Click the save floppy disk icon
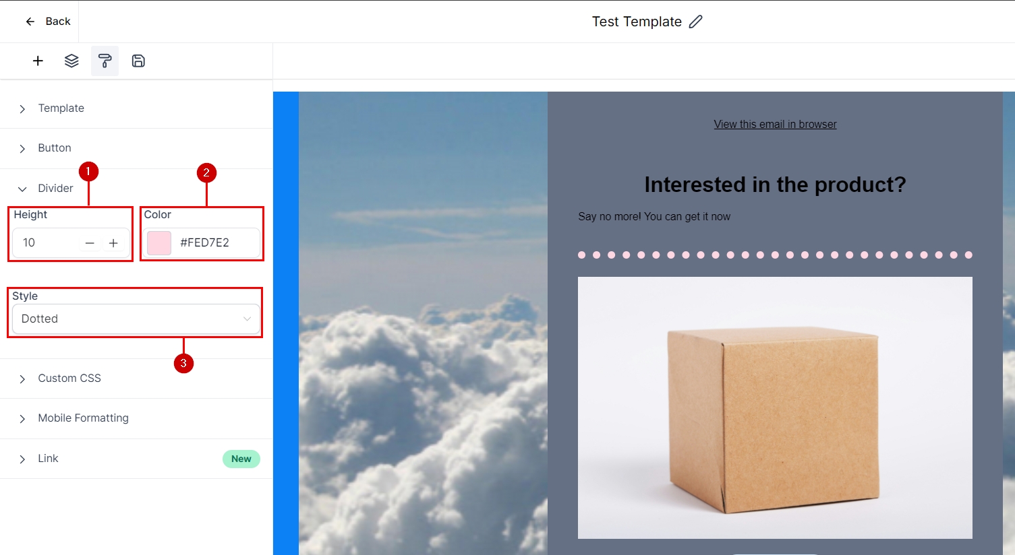This screenshot has height=555, width=1015. pyautogui.click(x=138, y=61)
